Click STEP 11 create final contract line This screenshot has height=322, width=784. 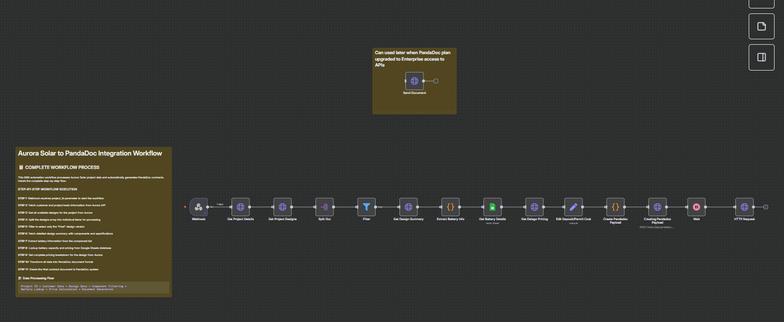point(58,269)
